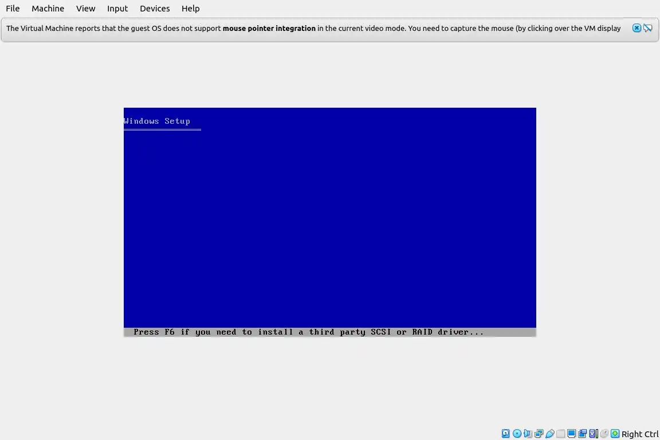Viewport: 660px width, 440px height.
Task: Click the Right Ctrl host key label
Action: 640,434
